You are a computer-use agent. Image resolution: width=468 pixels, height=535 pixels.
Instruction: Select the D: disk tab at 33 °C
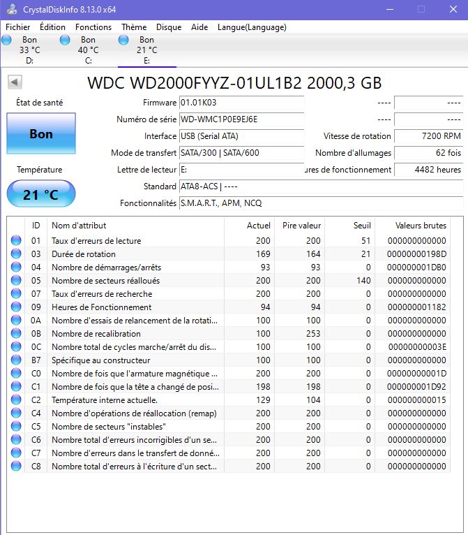pos(29,50)
